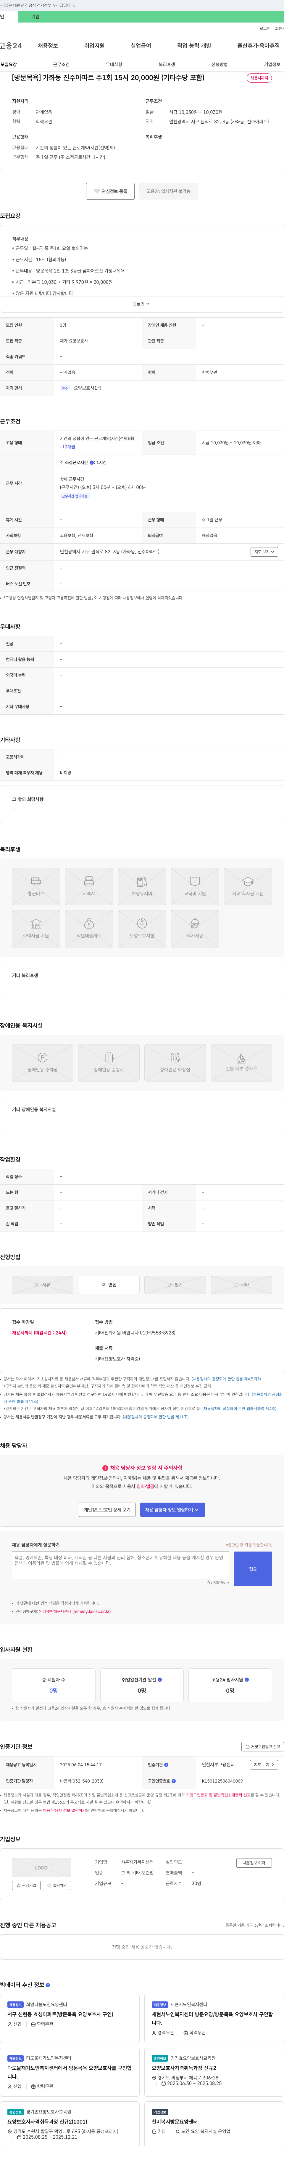This screenshot has width=284, height=2174.
Task: Open the 채용정보 main menu
Action: [48, 46]
